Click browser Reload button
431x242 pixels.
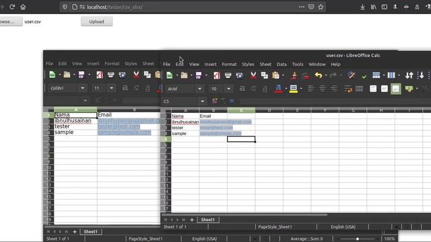click(x=12, y=7)
